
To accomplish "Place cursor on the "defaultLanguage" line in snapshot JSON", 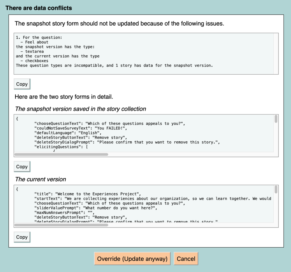I will (x=68, y=133).
